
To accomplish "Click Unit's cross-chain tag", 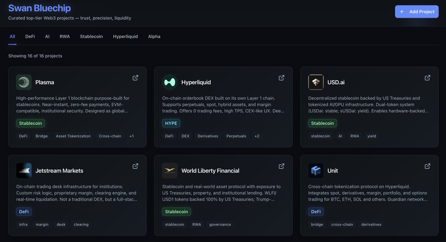I will pyautogui.click(x=342, y=225).
